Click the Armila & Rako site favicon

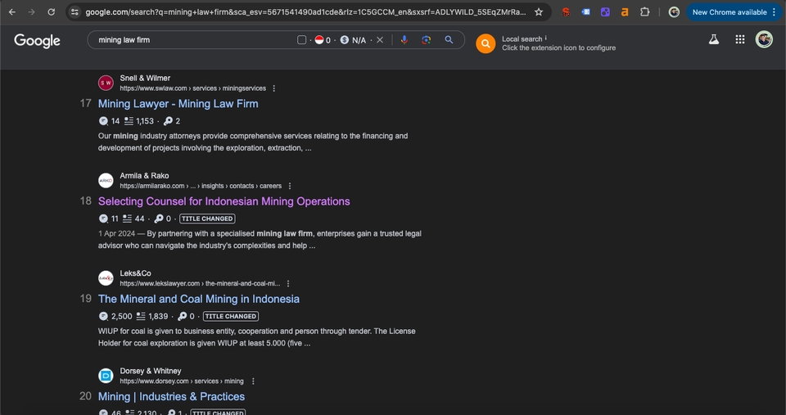point(106,180)
